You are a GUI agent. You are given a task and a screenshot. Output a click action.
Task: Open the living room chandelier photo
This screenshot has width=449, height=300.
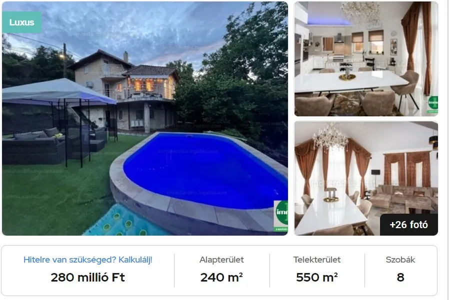tap(366, 179)
